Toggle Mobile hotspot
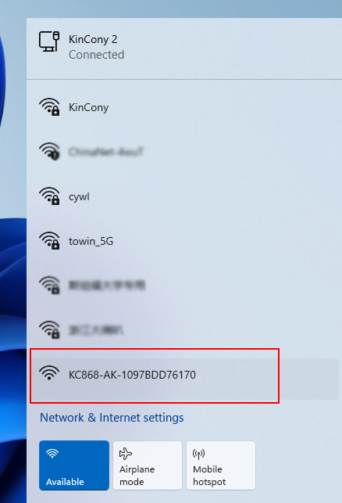This screenshot has width=342, height=503. [221, 465]
